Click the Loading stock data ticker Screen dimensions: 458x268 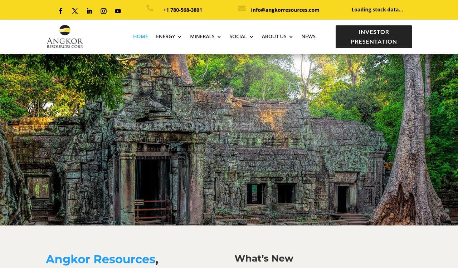point(377,10)
